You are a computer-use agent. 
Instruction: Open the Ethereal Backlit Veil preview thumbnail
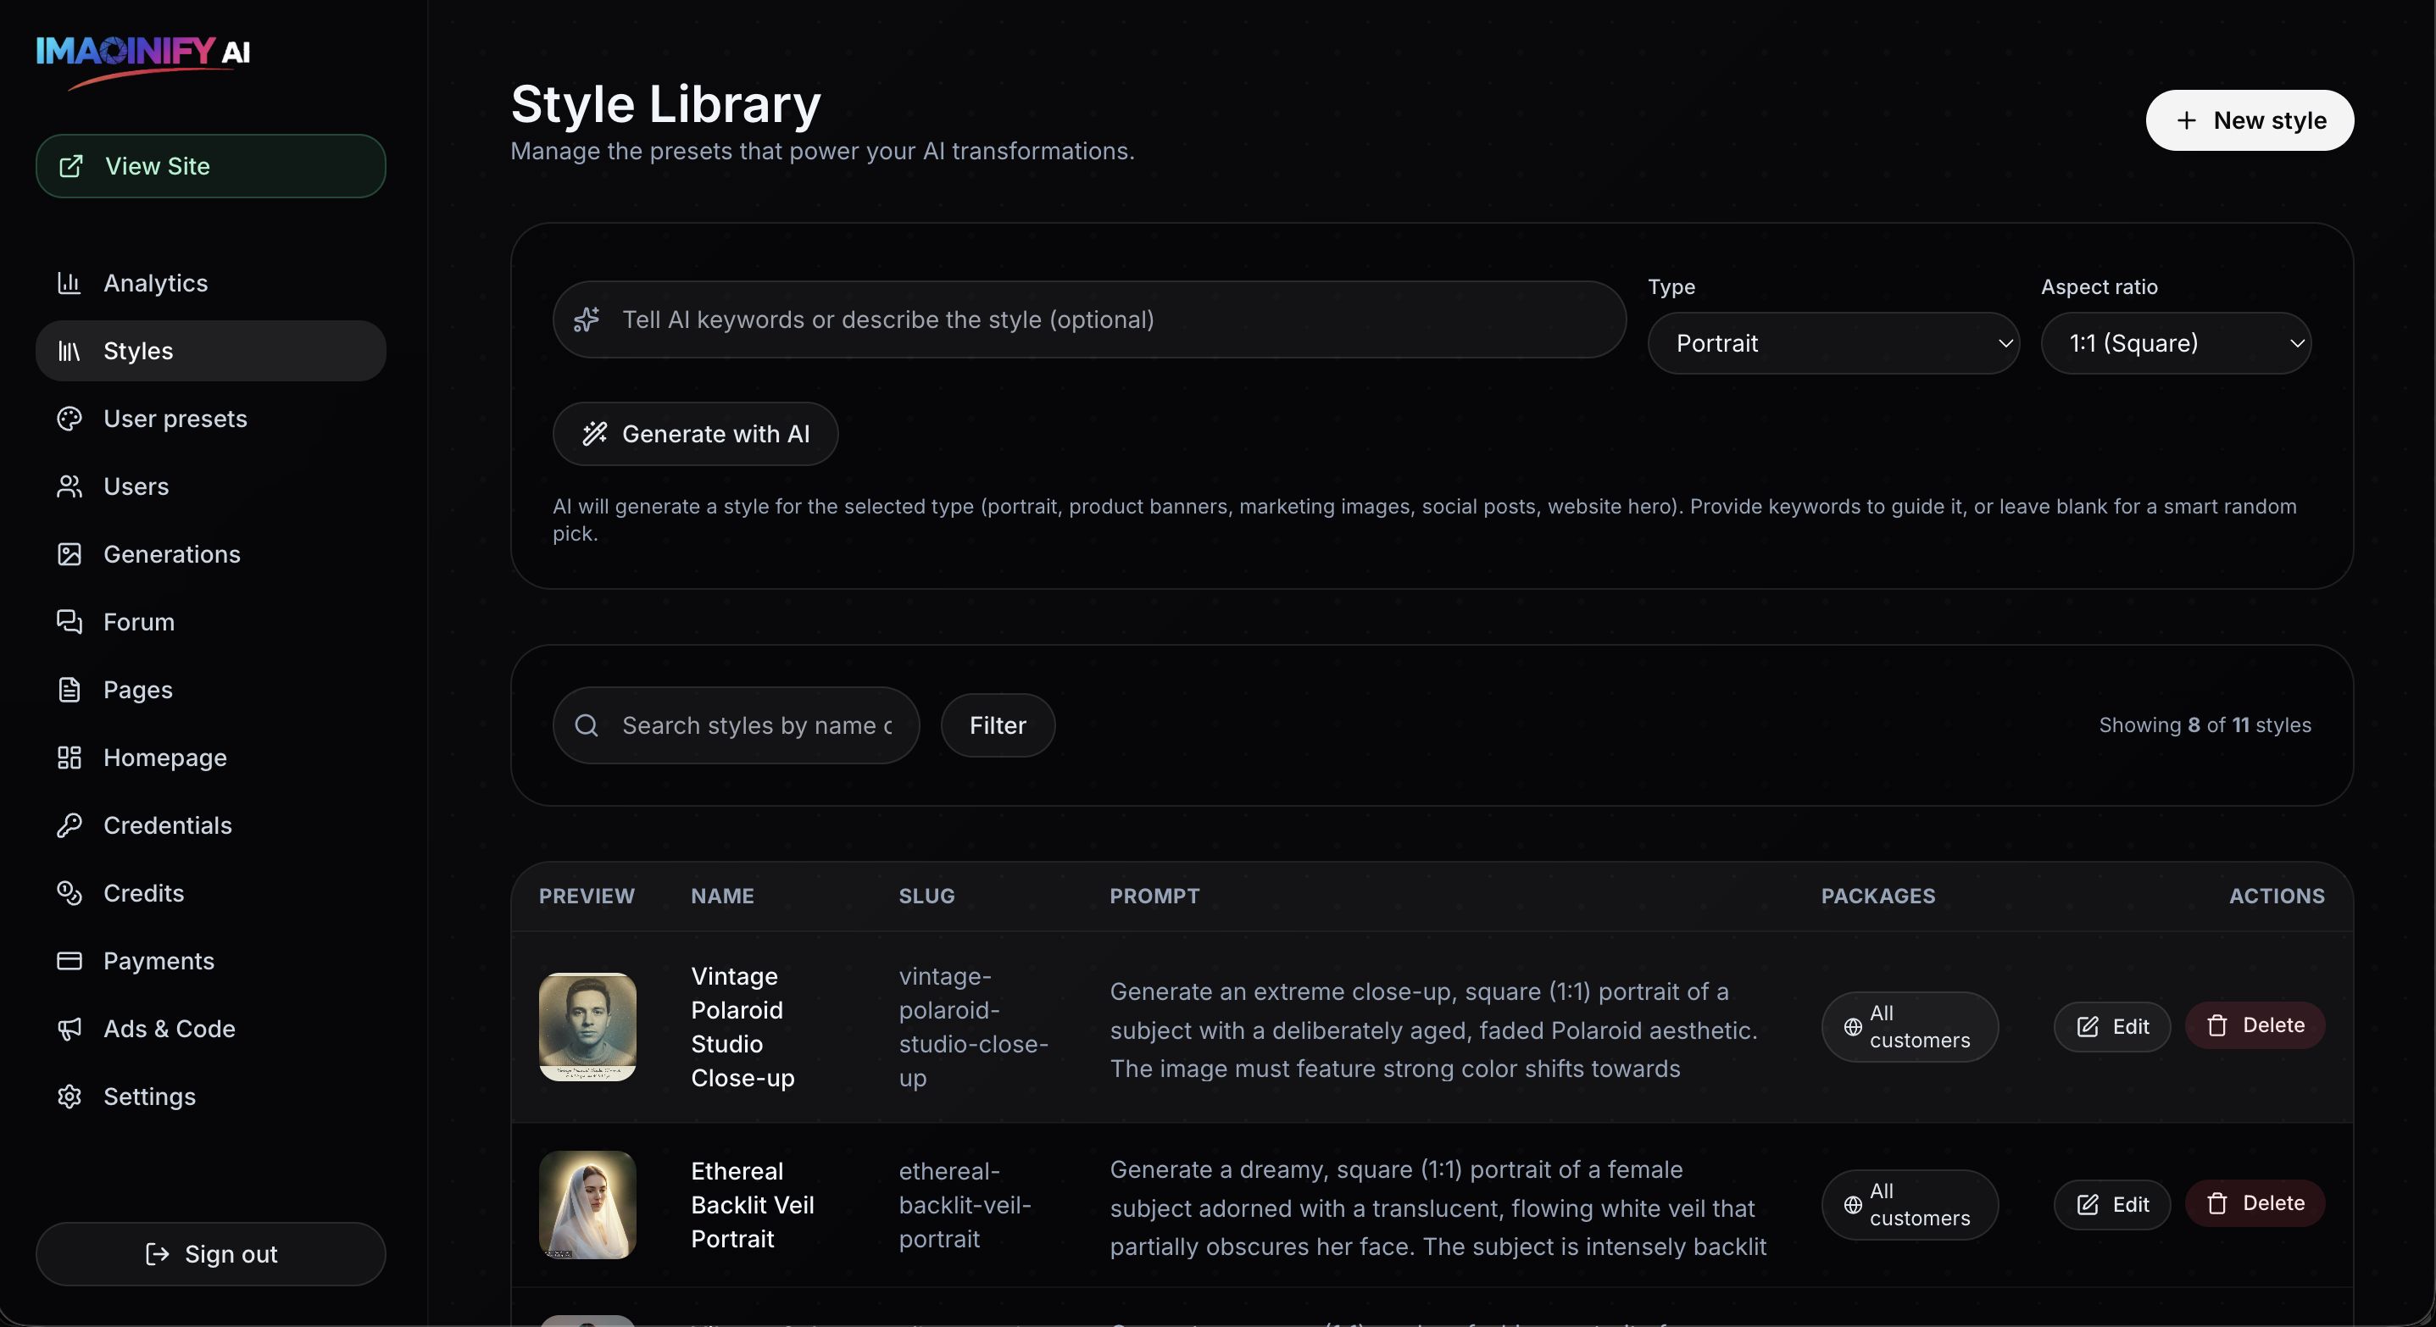pos(587,1204)
